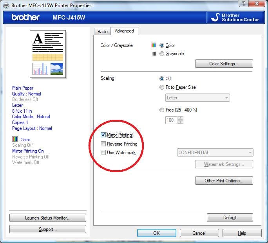The width and height of the screenshot is (268, 243).
Task: Close the Printer Properties window
Action: click(257, 4)
